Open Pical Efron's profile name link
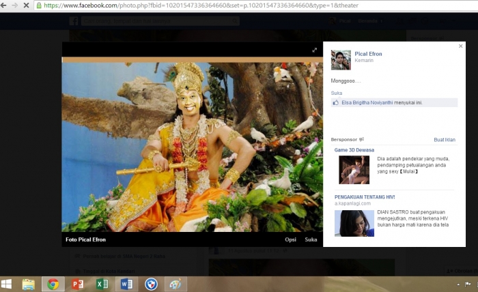478x292 pixels. coord(368,54)
